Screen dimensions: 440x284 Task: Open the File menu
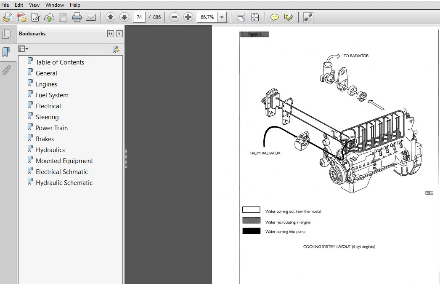click(x=5, y=5)
